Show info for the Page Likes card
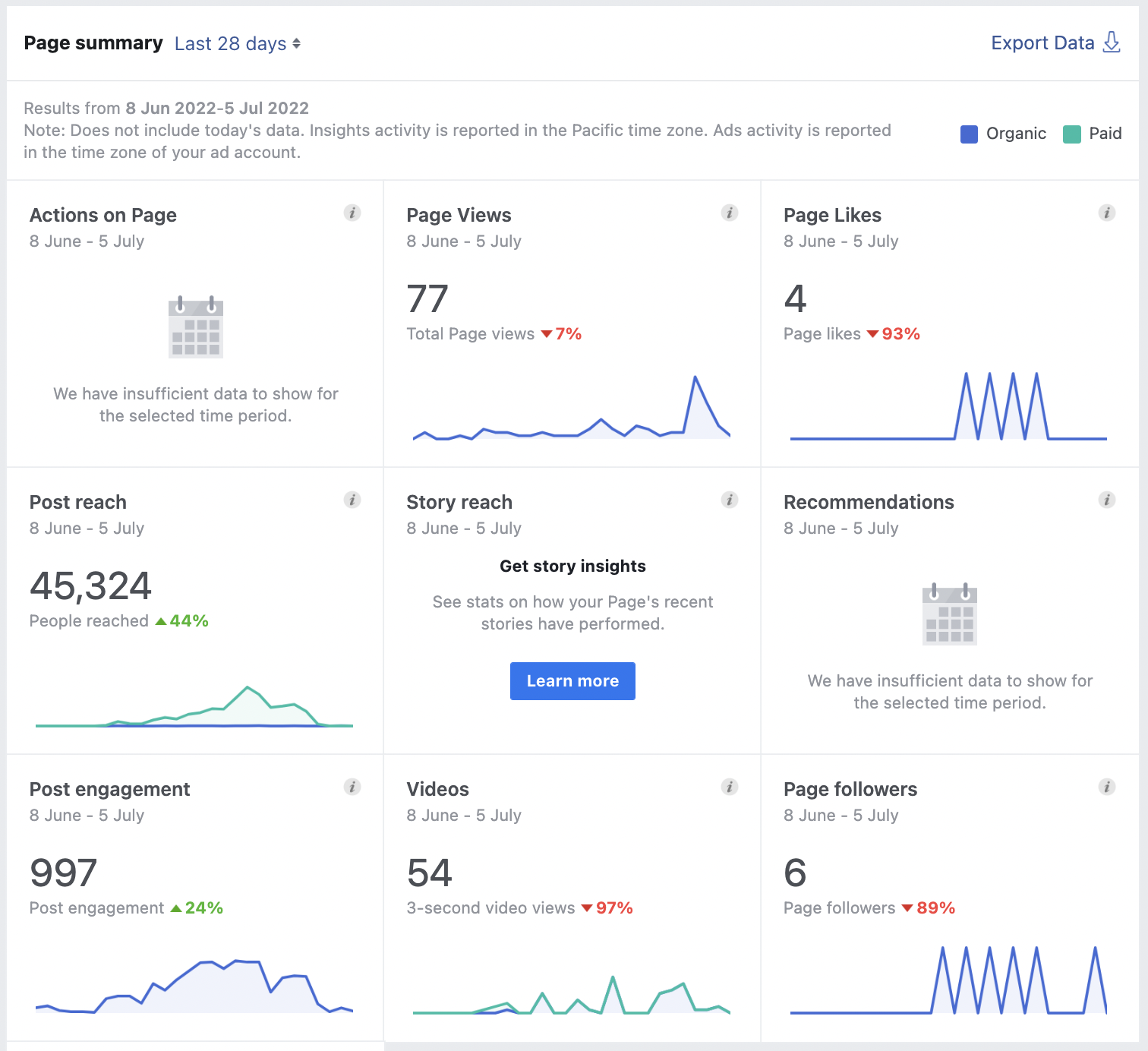The width and height of the screenshot is (1148, 1051). coord(1107,213)
